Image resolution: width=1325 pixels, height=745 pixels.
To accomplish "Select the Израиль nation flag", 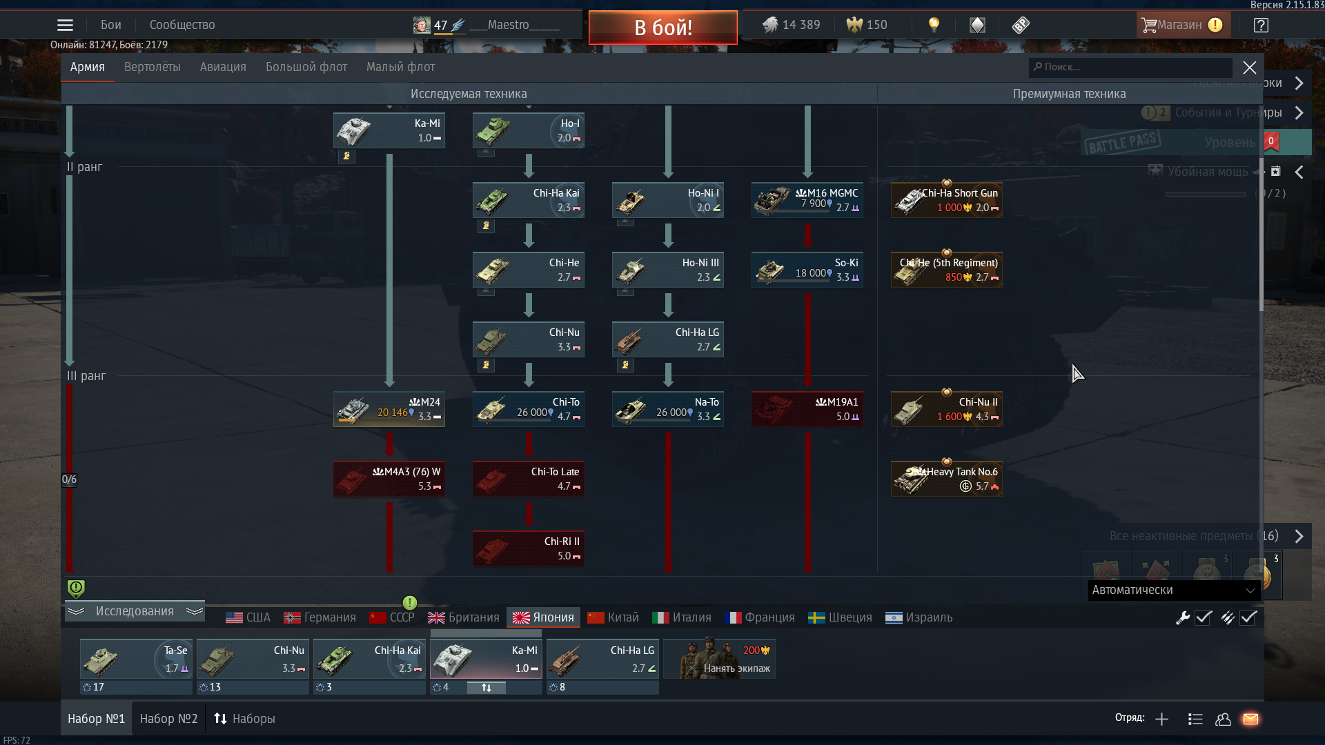I will [919, 617].
